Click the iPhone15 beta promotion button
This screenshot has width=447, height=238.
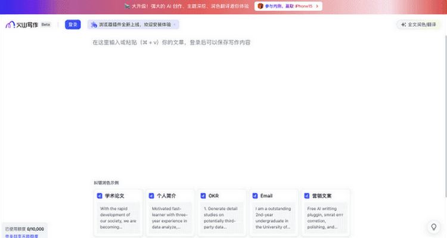coord(288,6)
